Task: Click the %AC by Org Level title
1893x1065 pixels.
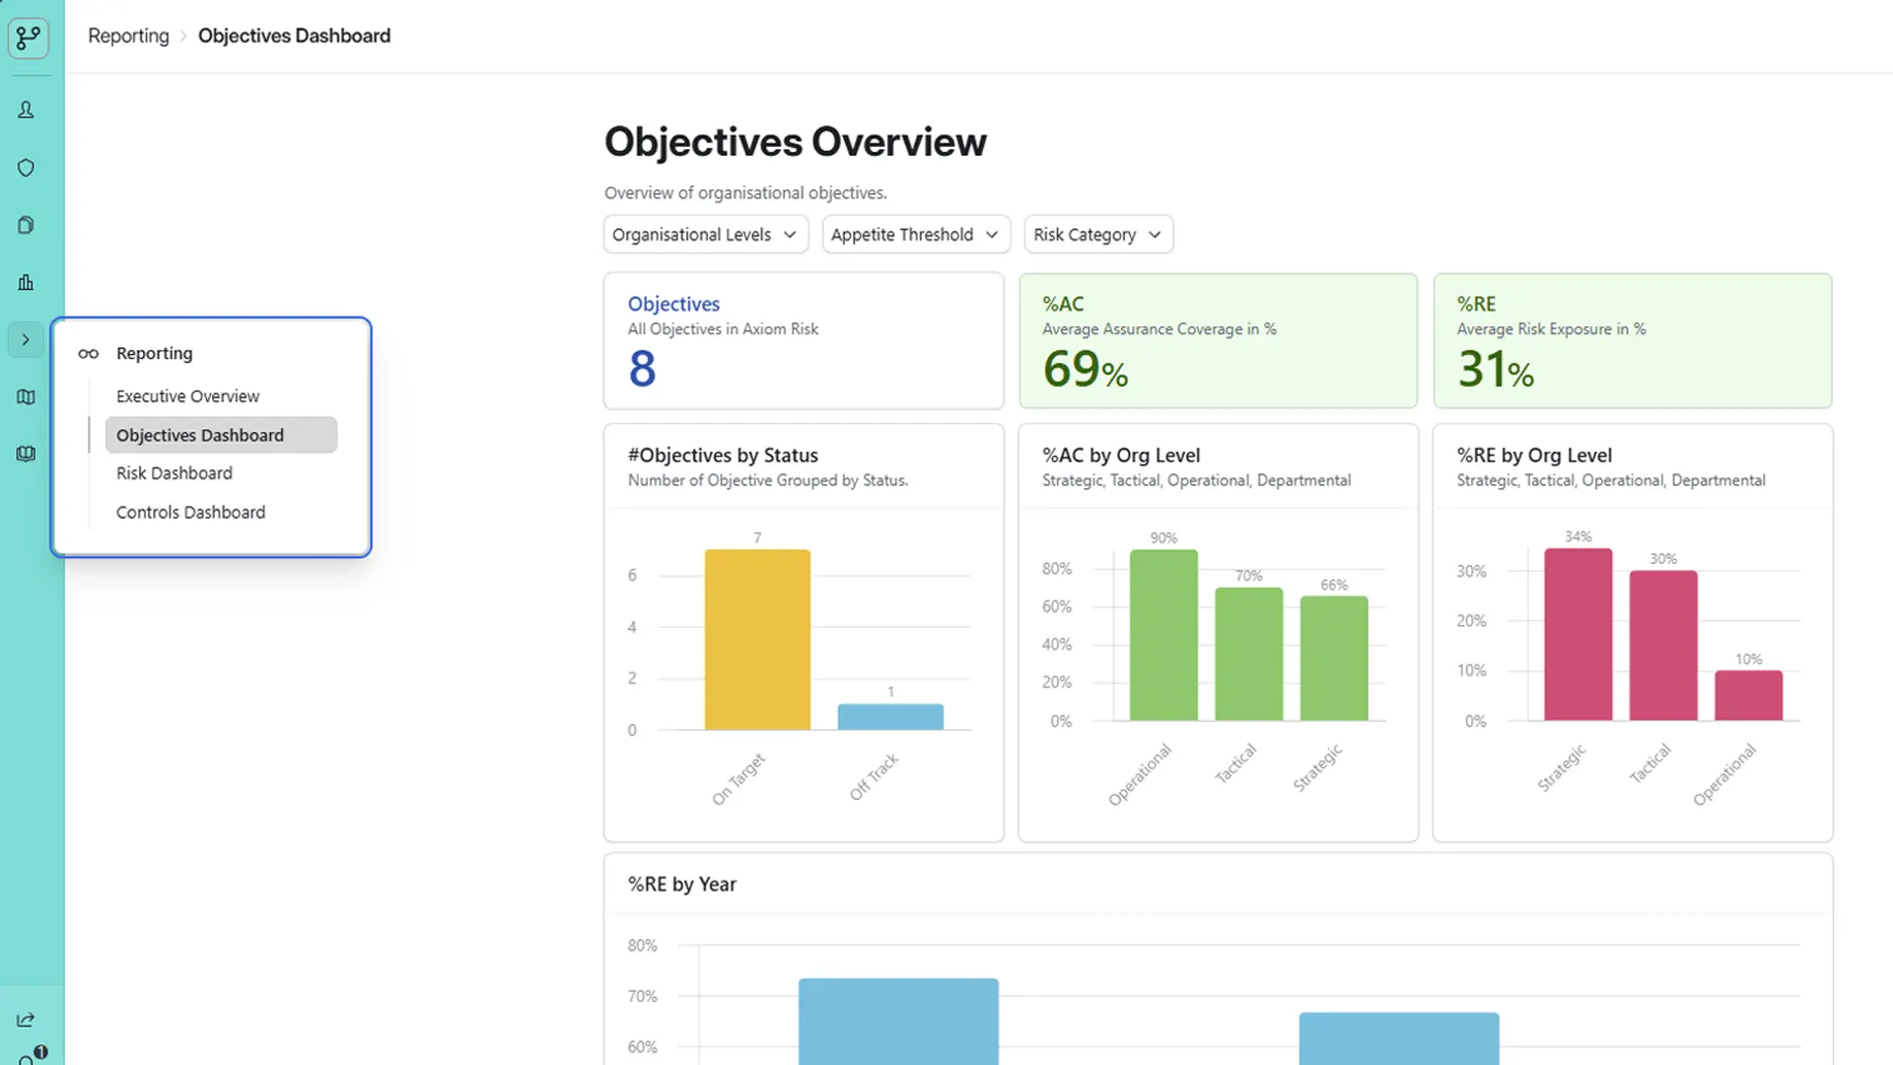Action: pos(1121,456)
